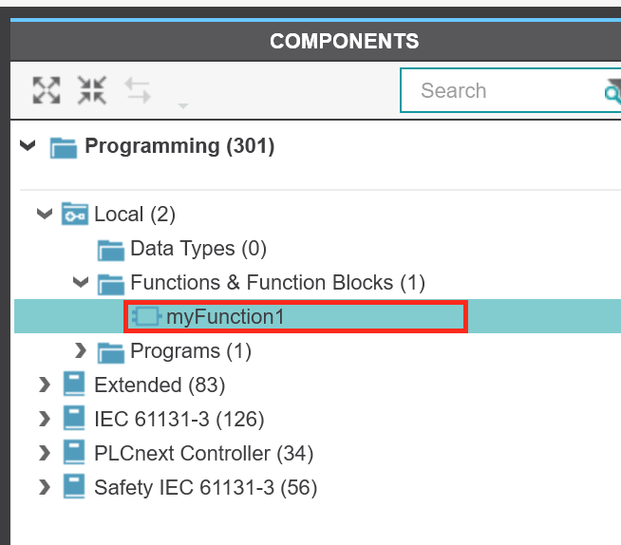Viewport: 621px width, 545px height.
Task: Collapse the Programming (301) section
Action: (x=28, y=145)
